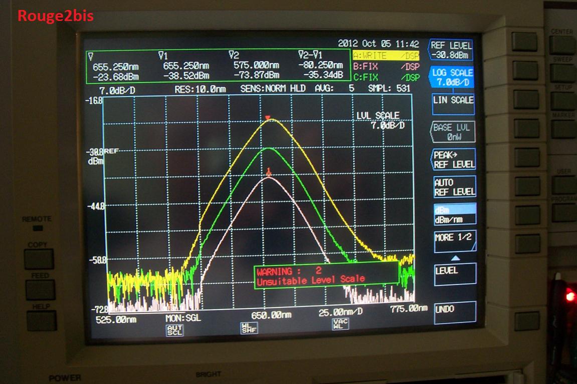This screenshot has width=577, height=384.
Task: Click the UNDO softkey
Action: tap(455, 313)
